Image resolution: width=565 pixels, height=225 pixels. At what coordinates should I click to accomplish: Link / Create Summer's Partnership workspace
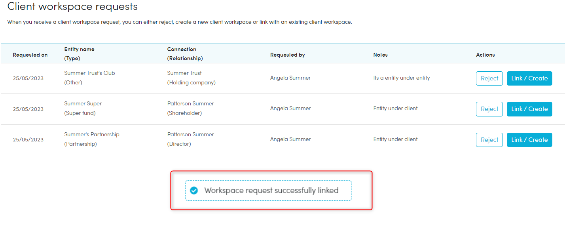pos(529,140)
